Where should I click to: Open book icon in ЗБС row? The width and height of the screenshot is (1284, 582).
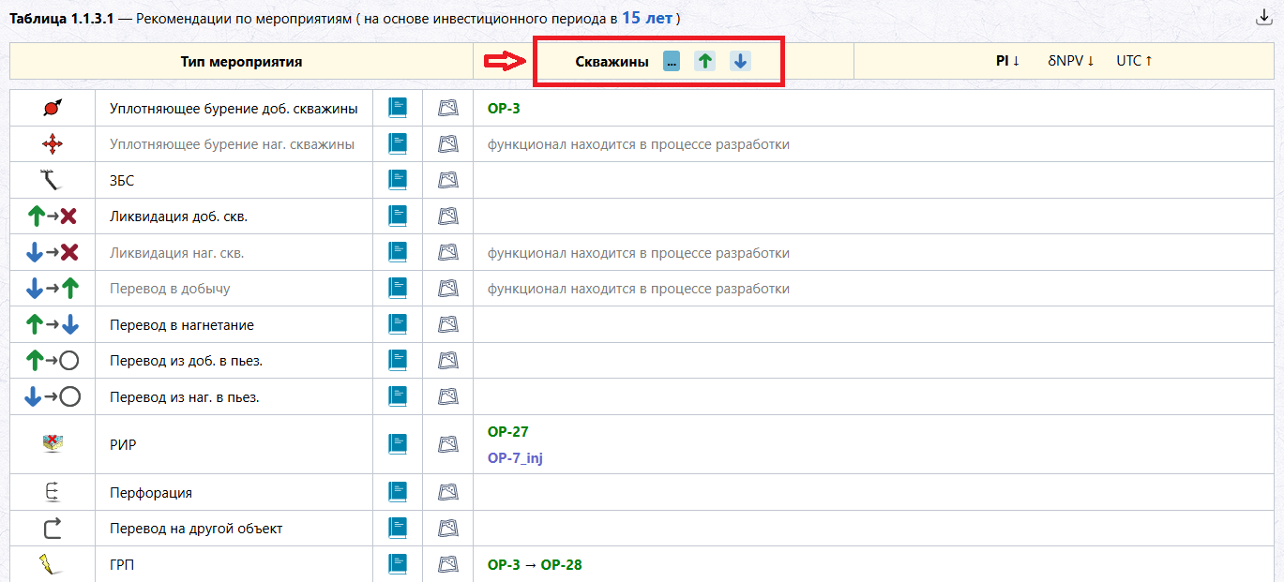398,180
